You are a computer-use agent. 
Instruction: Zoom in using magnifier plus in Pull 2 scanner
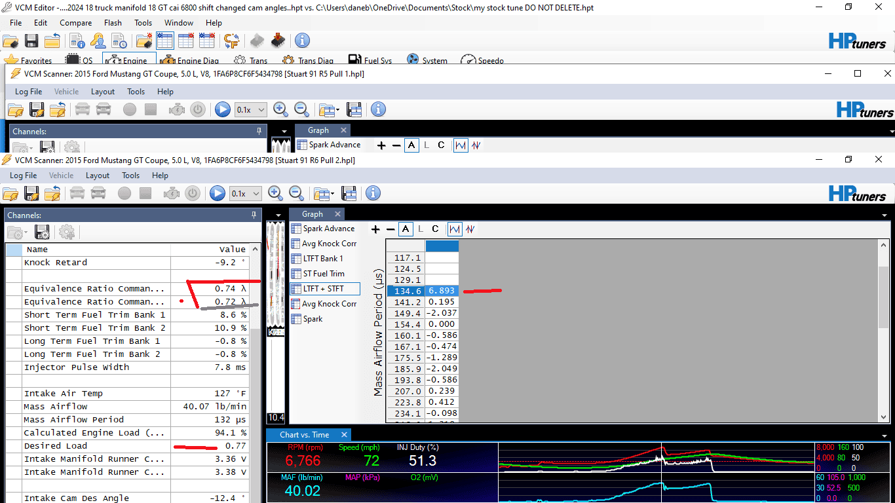pos(276,193)
